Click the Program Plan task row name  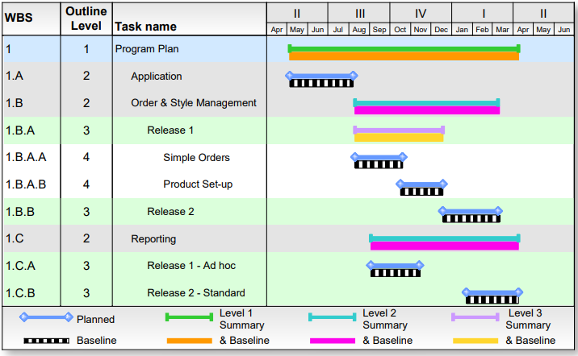point(147,49)
